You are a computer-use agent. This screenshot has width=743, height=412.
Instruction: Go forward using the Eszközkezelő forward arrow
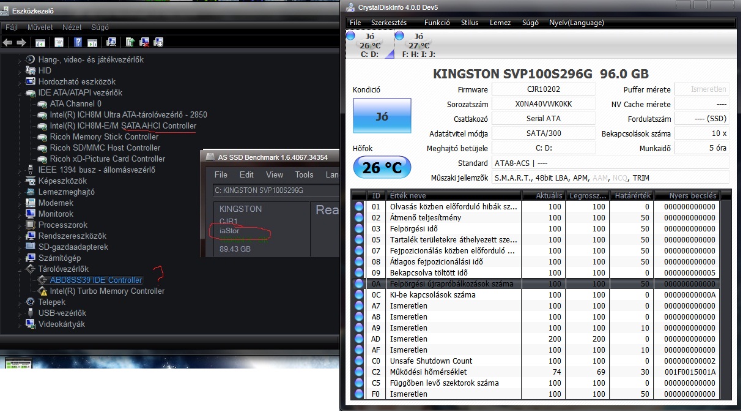(21, 42)
